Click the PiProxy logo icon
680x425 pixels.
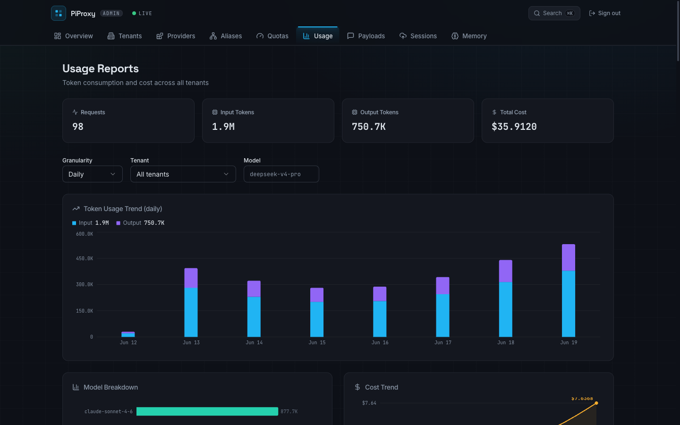click(59, 13)
